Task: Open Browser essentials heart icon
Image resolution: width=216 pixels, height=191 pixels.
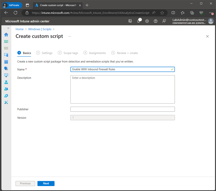Action: tap(201, 13)
